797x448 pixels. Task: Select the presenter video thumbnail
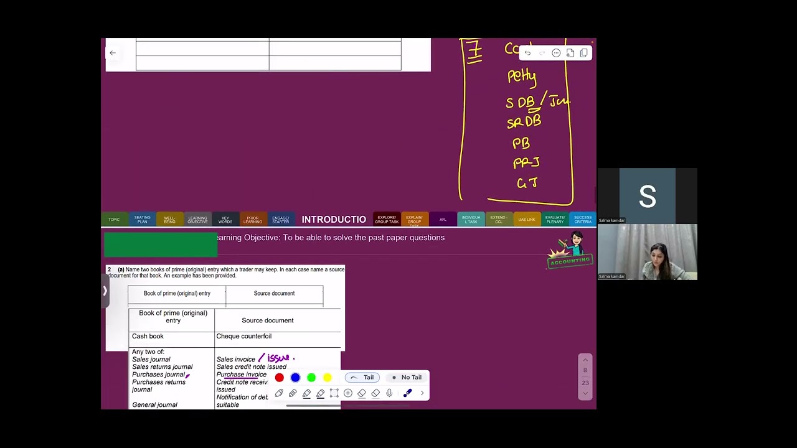(648, 252)
